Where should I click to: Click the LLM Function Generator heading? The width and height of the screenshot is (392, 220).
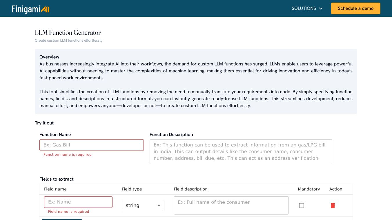[68, 32]
